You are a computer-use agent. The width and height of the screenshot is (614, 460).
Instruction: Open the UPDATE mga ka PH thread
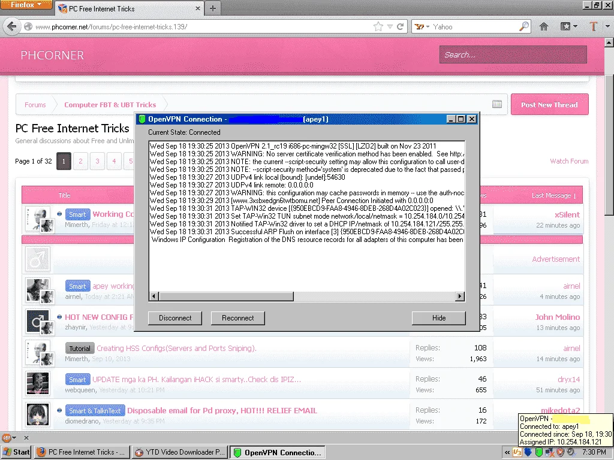point(197,379)
